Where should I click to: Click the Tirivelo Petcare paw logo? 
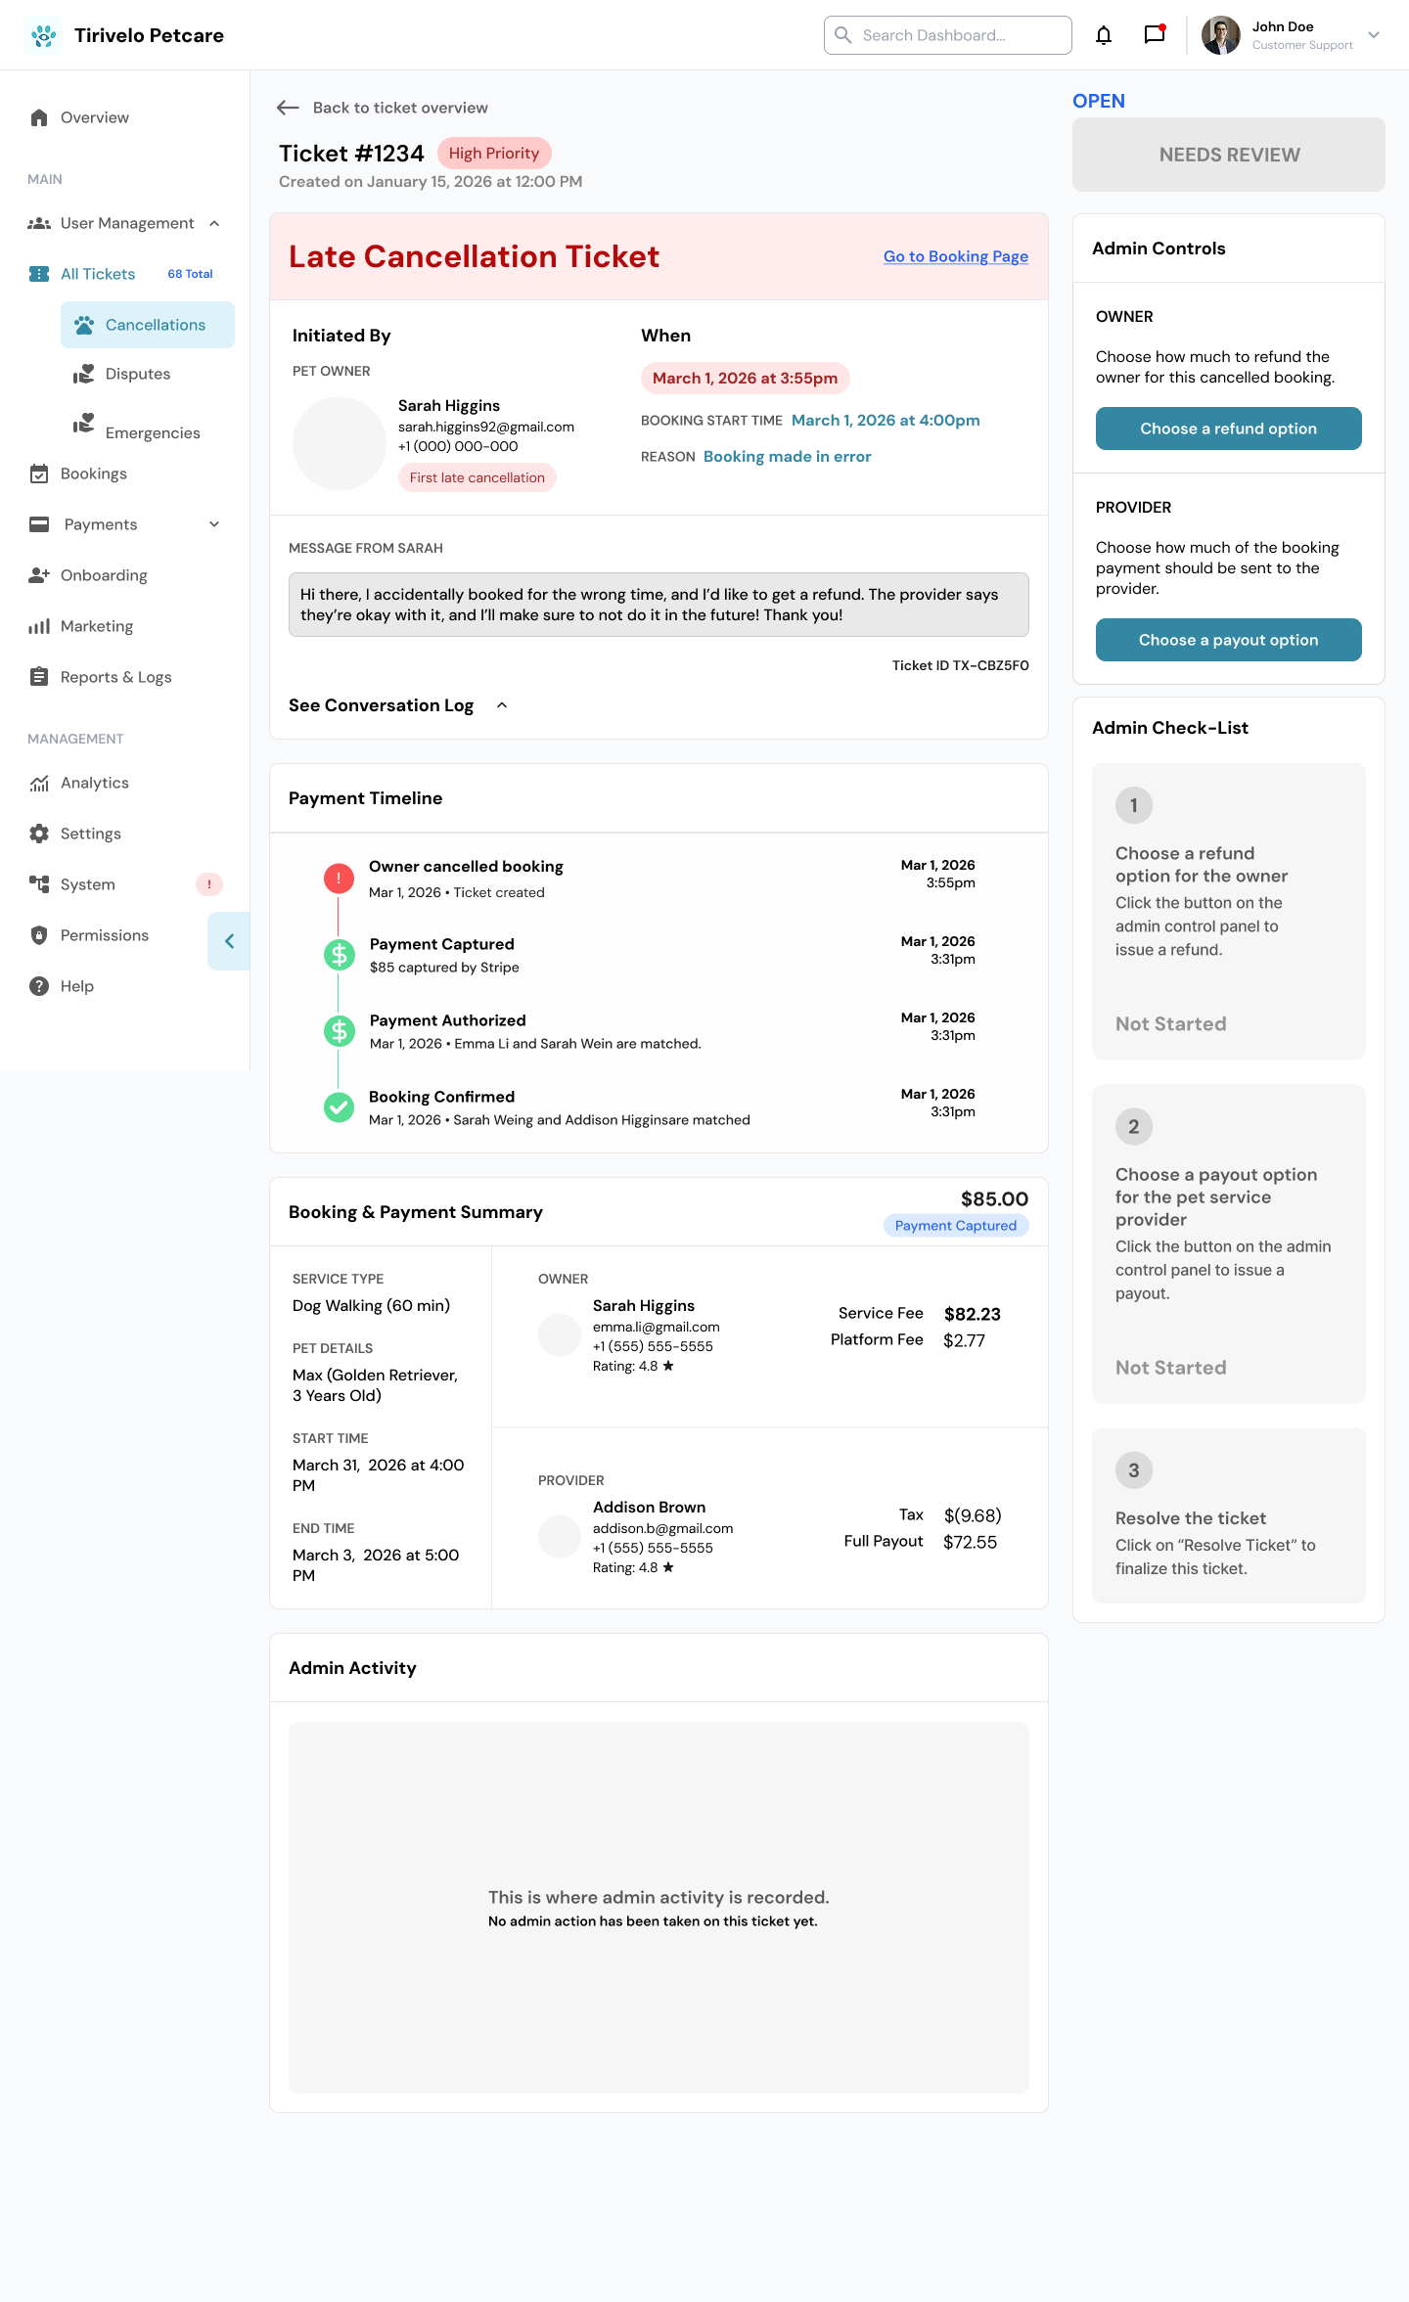(43, 35)
